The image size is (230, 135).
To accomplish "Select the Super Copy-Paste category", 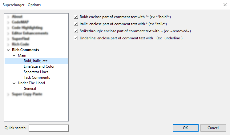I will pos(27,94).
